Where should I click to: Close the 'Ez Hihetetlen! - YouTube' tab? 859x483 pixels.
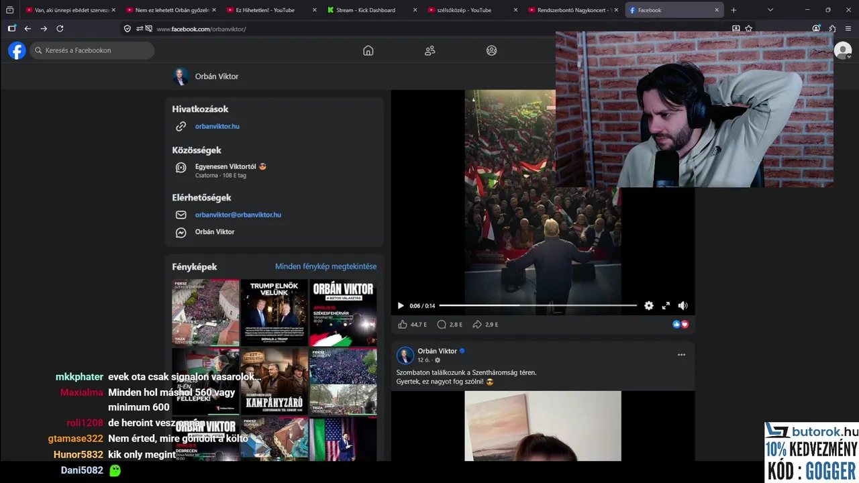tap(314, 10)
